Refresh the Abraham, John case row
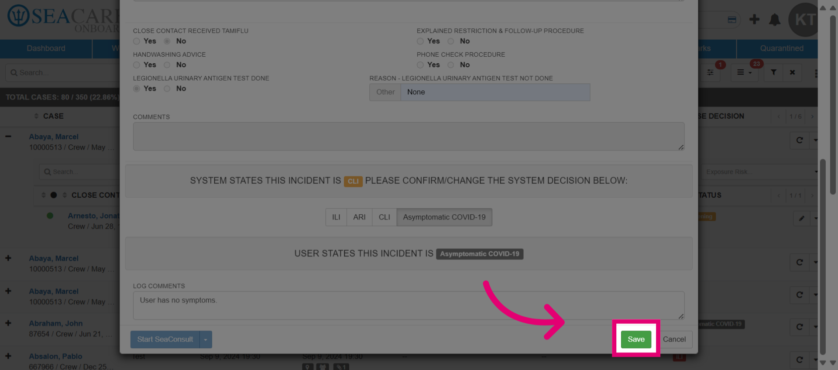838x370 pixels. click(800, 327)
